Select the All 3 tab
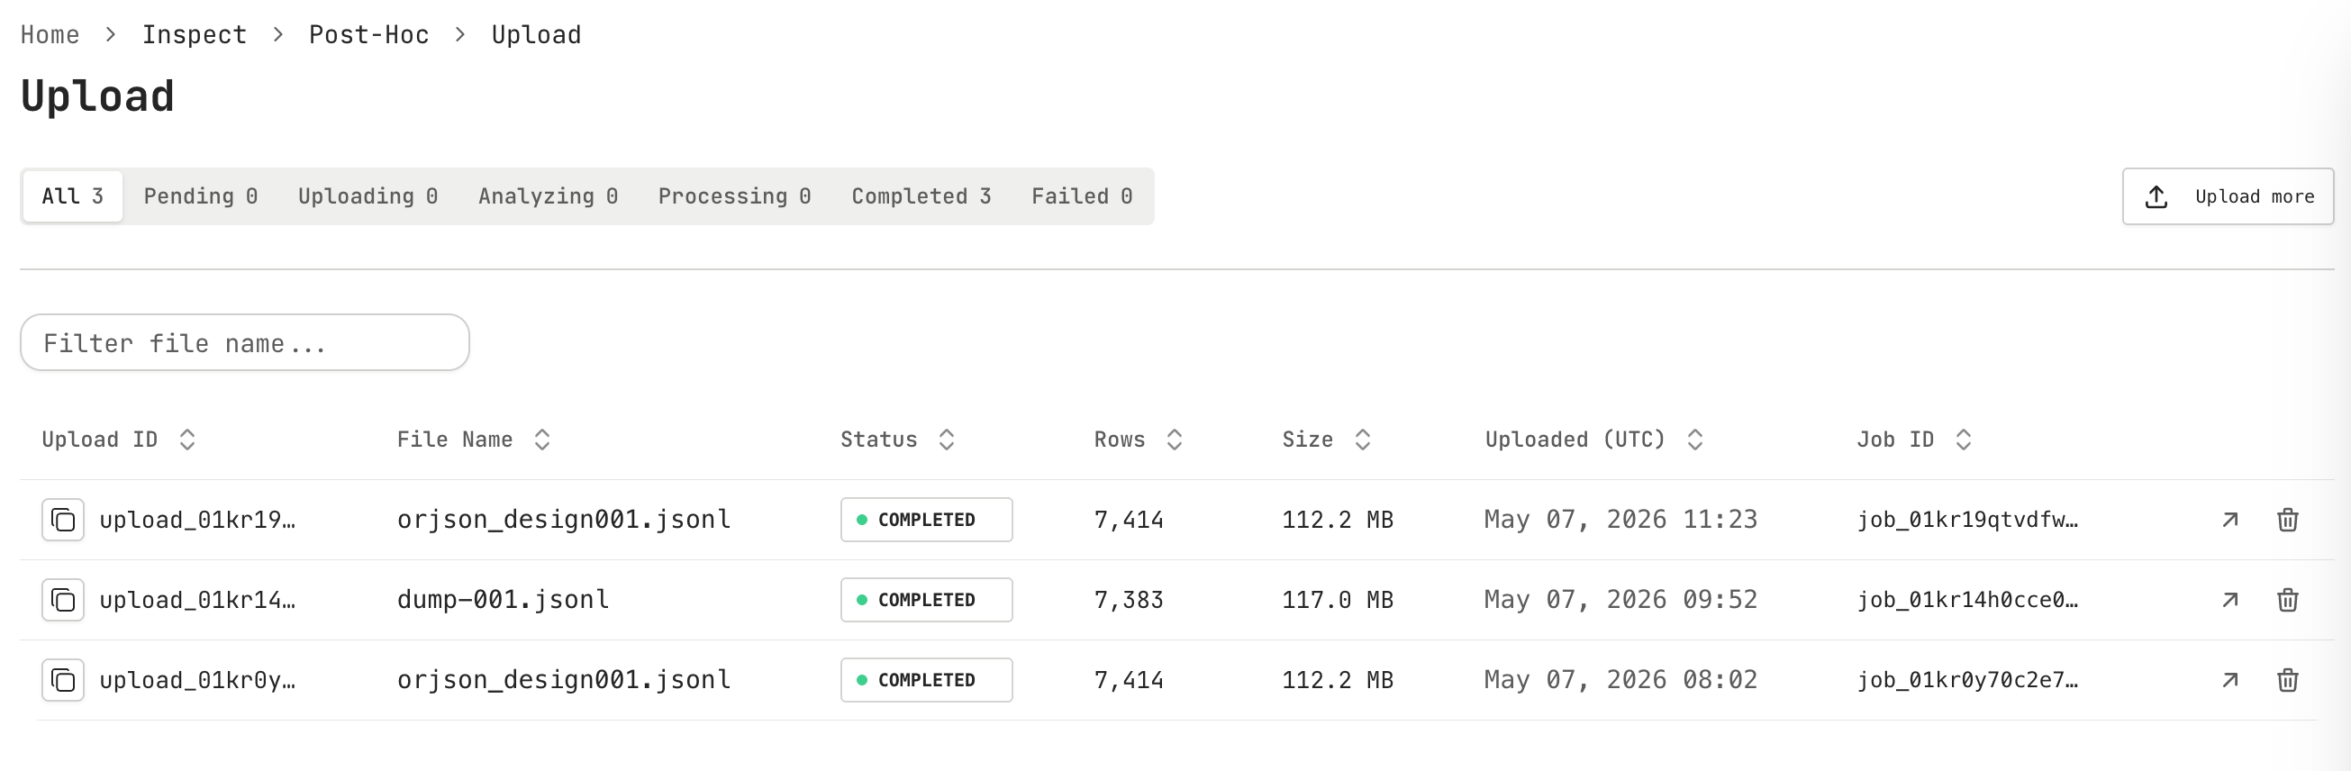Image resolution: width=2351 pixels, height=771 pixels. 73,196
